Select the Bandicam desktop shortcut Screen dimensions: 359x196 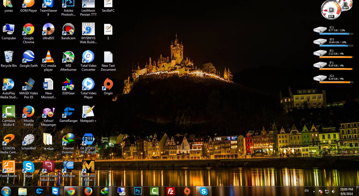coord(68,32)
